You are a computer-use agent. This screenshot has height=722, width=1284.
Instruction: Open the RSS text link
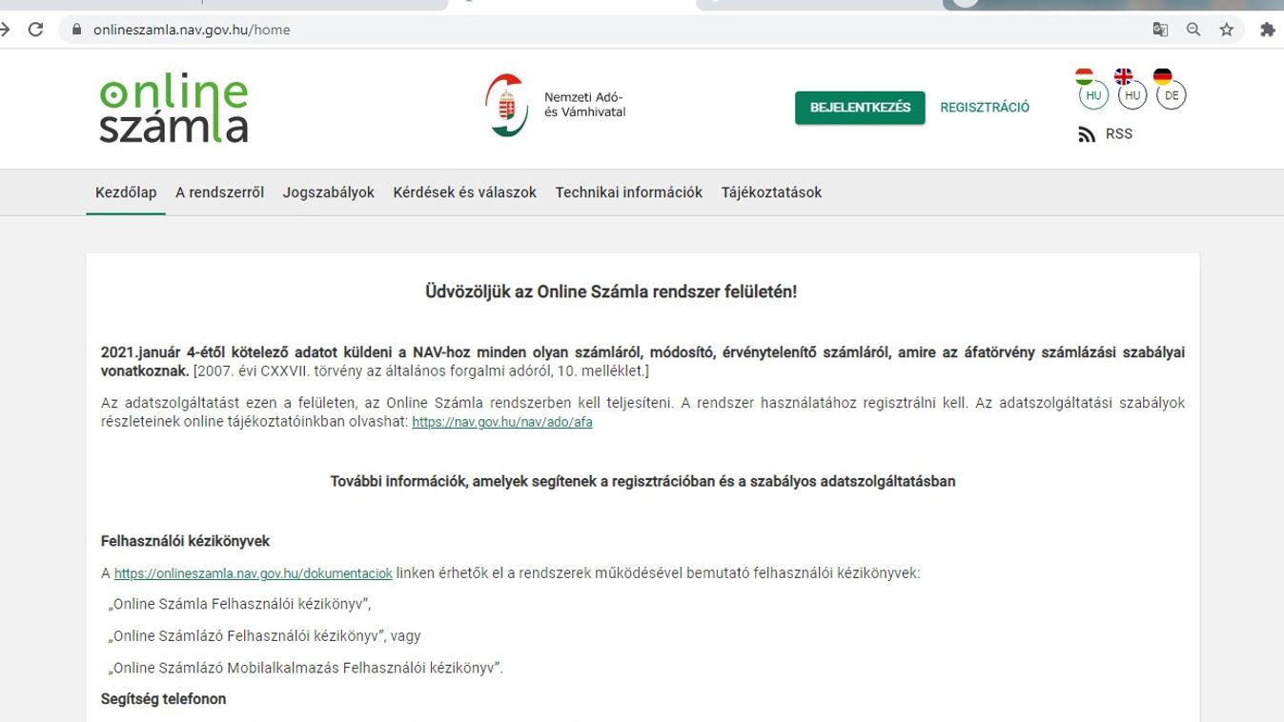click(x=1119, y=134)
